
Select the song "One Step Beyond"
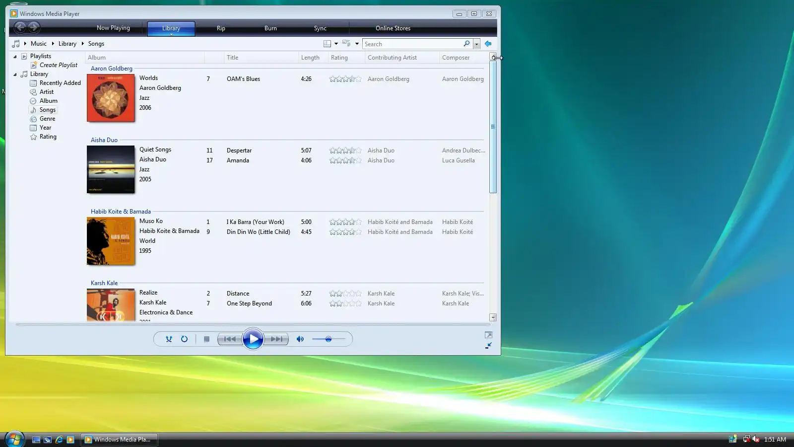pyautogui.click(x=249, y=303)
